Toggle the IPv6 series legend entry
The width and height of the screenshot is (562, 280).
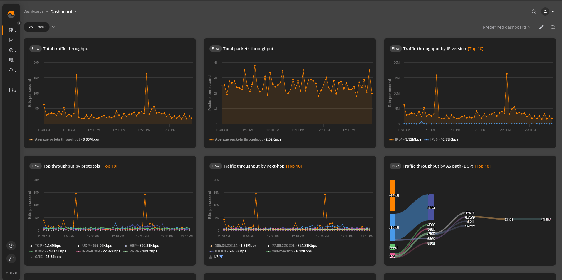pos(441,139)
